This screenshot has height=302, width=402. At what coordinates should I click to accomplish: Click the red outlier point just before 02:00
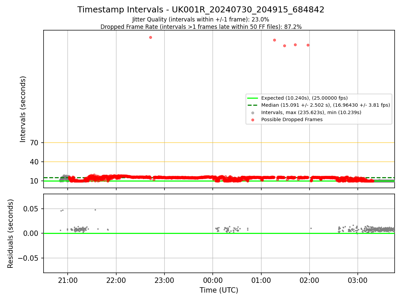(x=308, y=45)
